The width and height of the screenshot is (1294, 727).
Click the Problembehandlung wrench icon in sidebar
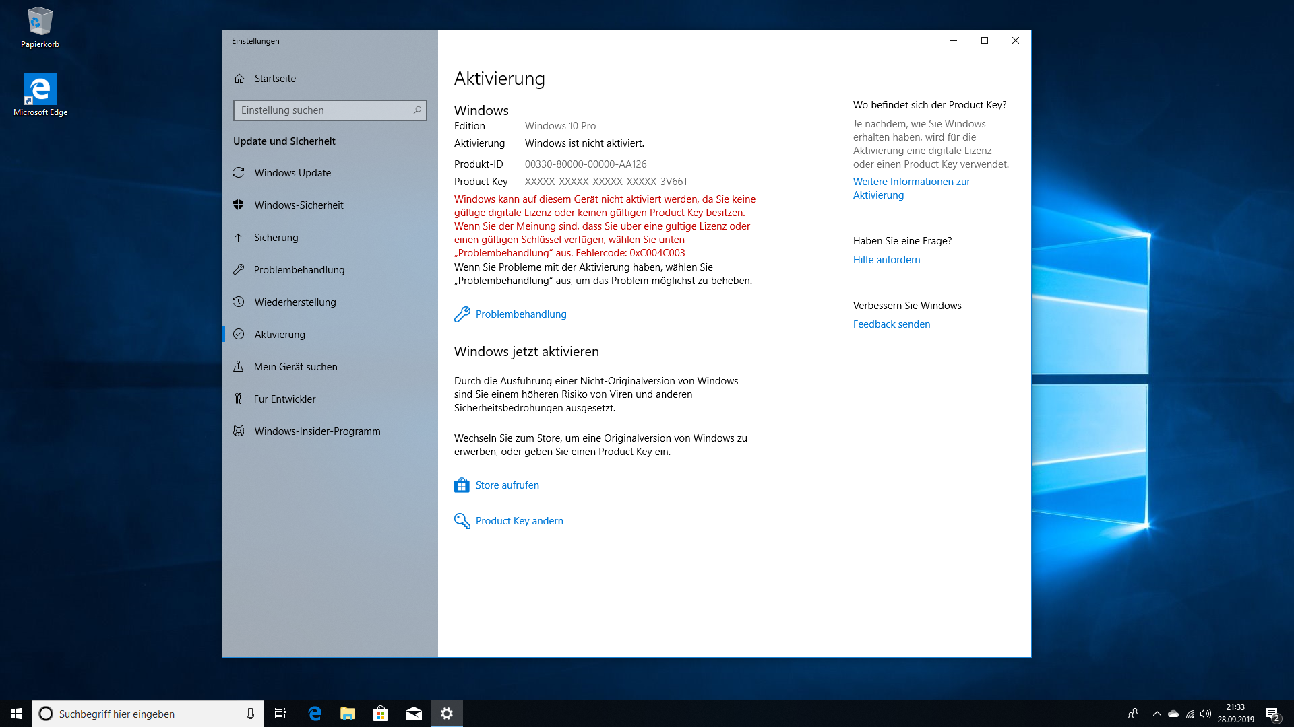(239, 270)
